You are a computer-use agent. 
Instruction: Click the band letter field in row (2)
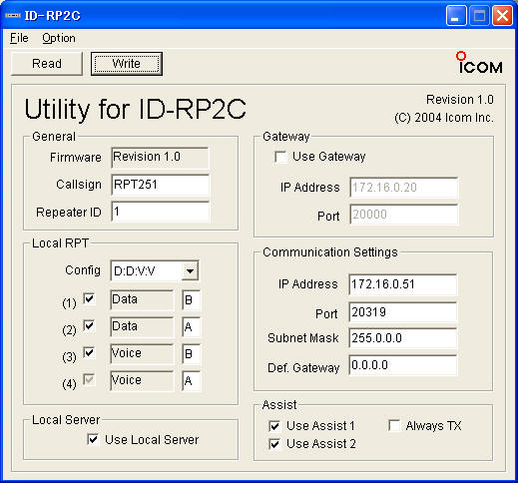191,326
